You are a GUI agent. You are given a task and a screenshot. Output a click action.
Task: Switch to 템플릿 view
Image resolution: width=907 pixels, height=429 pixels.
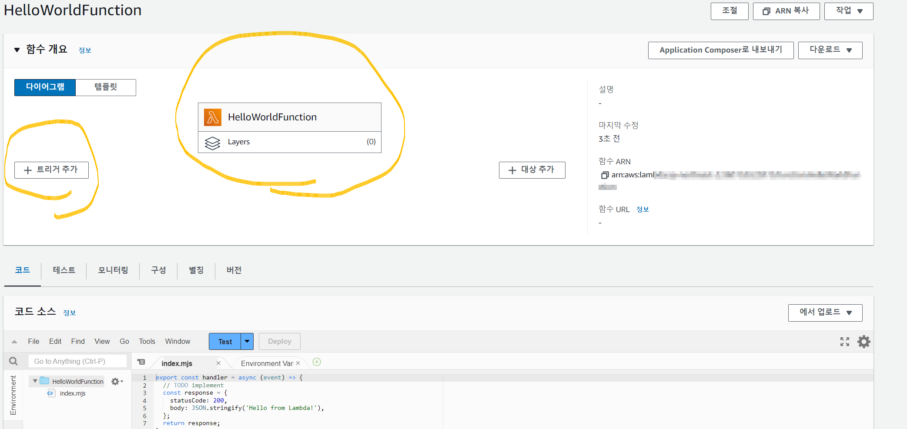pyautogui.click(x=106, y=87)
